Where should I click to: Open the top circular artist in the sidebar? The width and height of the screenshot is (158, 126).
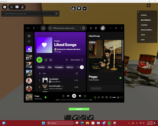click(x=29, y=81)
